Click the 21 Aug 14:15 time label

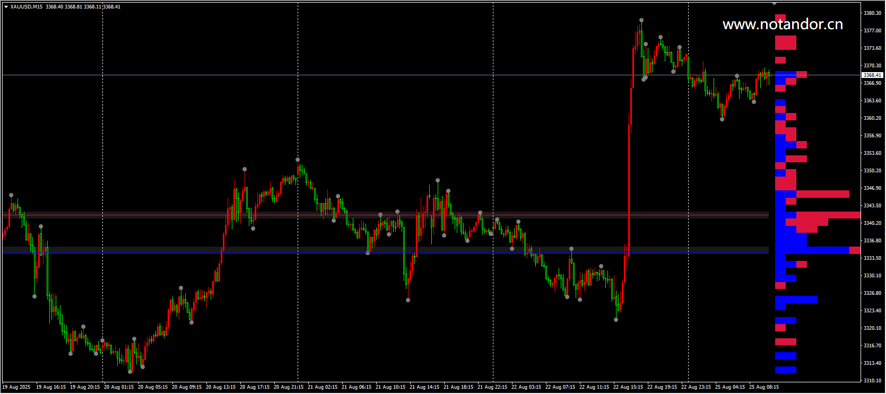(x=424, y=387)
